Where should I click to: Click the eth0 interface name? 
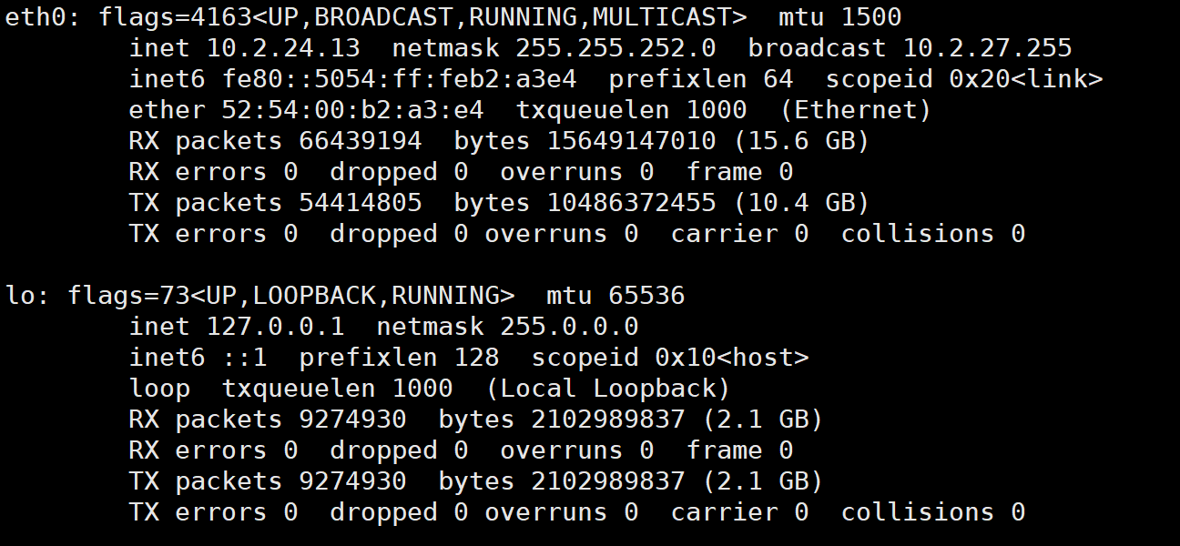tap(36, 17)
